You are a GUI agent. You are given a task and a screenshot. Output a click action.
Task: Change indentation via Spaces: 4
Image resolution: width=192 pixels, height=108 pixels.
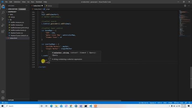coord(153,103)
